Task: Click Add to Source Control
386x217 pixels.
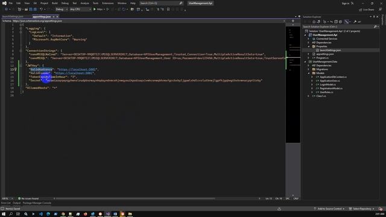Action: point(329,209)
